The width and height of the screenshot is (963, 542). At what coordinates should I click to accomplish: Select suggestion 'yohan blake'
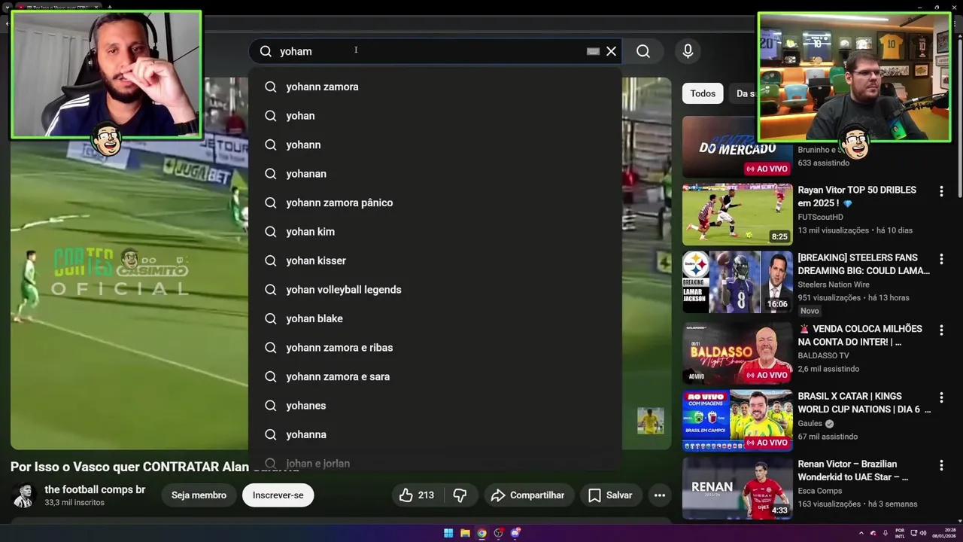pyautogui.click(x=435, y=318)
